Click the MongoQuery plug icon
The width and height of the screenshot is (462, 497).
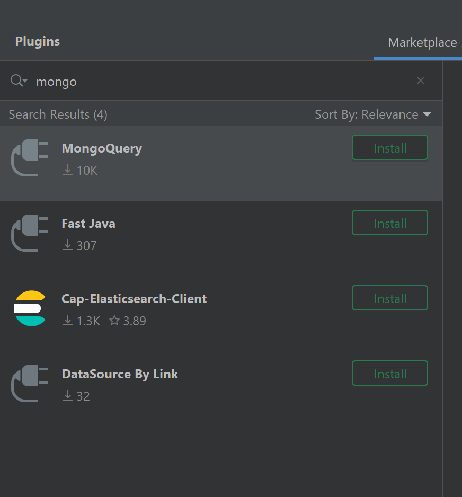tap(30, 158)
